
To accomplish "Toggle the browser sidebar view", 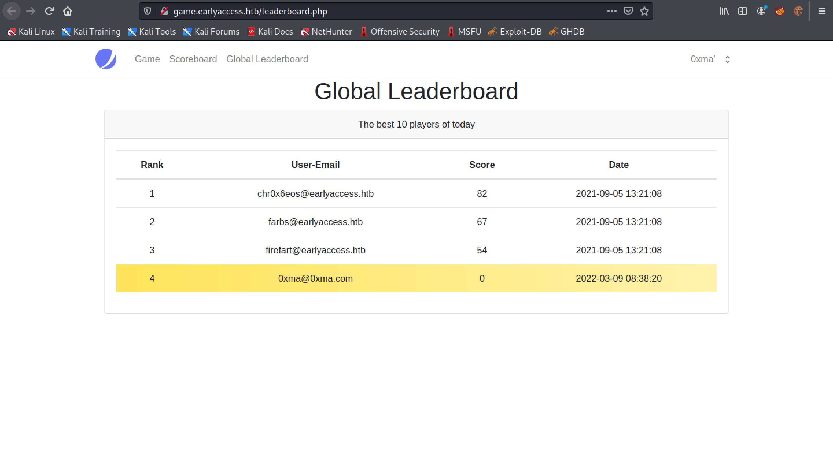I will [x=743, y=11].
